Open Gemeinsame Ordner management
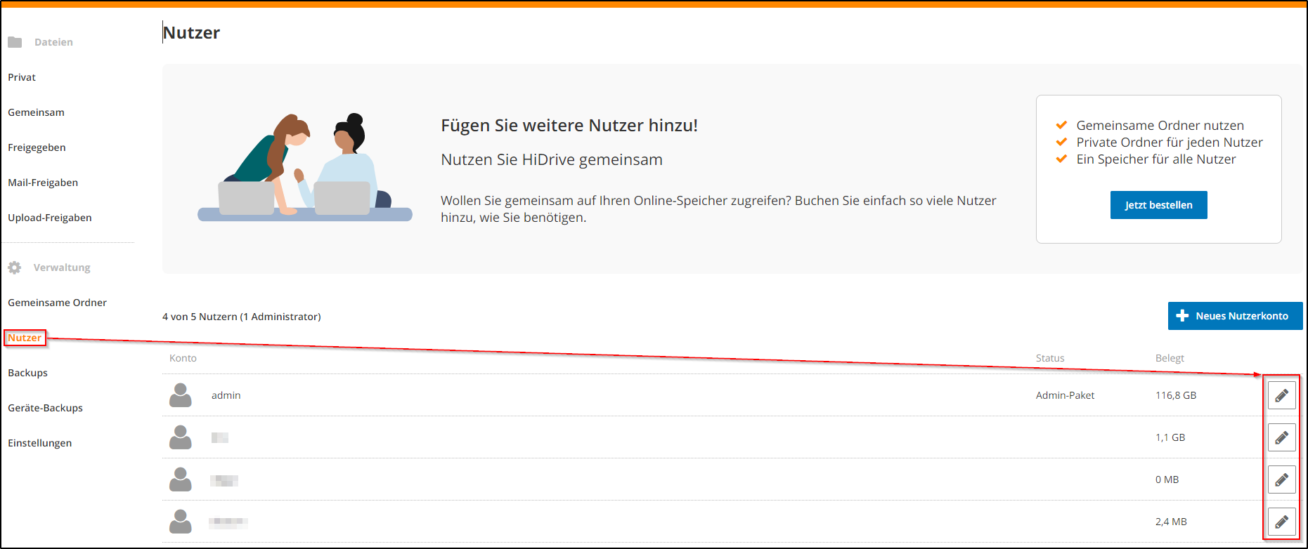Screen dimensions: 1308x549 pyautogui.click(x=58, y=303)
